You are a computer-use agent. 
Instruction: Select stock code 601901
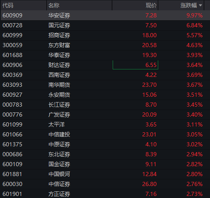(12, 194)
